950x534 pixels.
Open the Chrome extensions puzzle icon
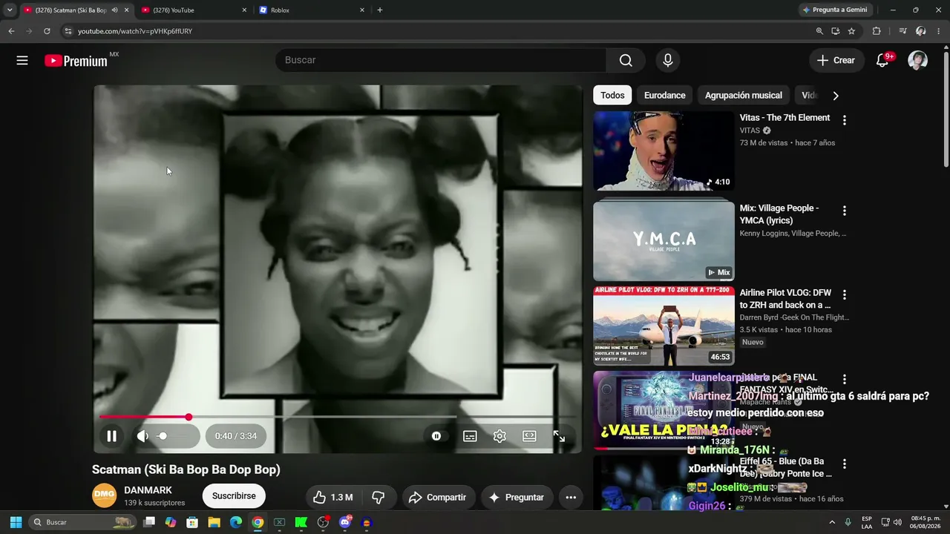(877, 31)
